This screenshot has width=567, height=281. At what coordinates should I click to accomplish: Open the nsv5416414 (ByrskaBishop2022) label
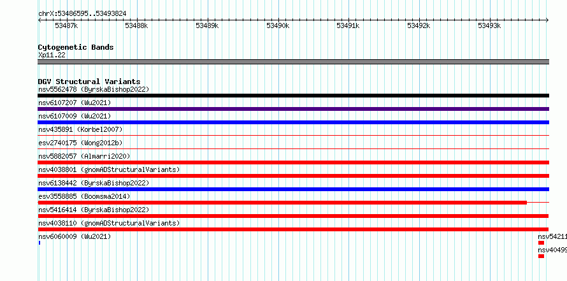pyautogui.click(x=94, y=210)
